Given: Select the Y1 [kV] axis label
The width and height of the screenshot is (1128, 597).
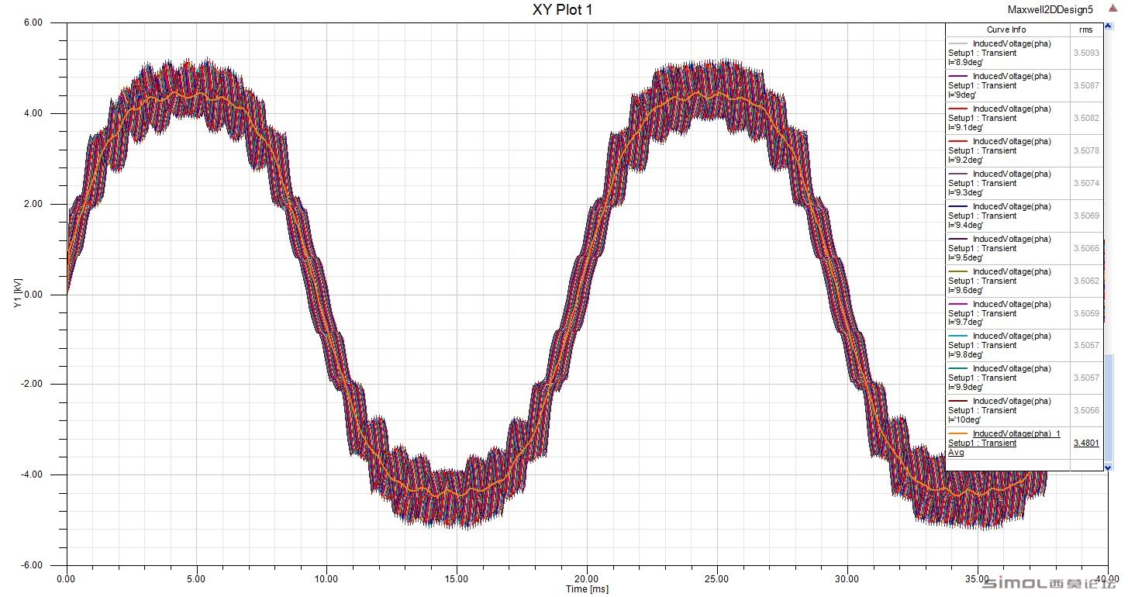Looking at the screenshot, I should point(17,294).
